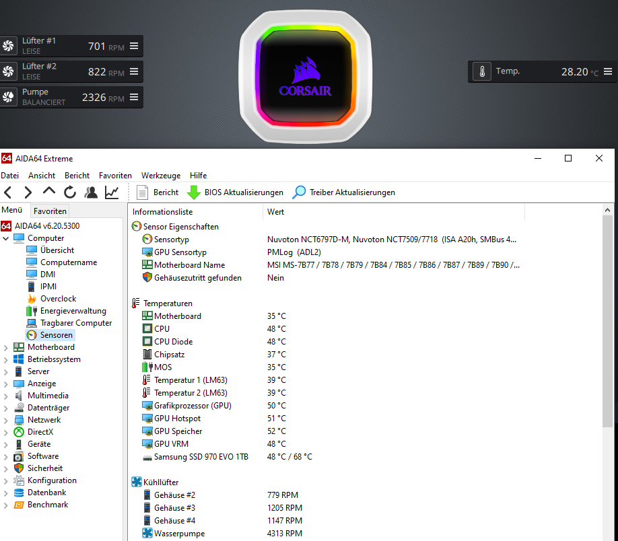
Task: Click the Geräte tree icon
Action: coord(19,444)
